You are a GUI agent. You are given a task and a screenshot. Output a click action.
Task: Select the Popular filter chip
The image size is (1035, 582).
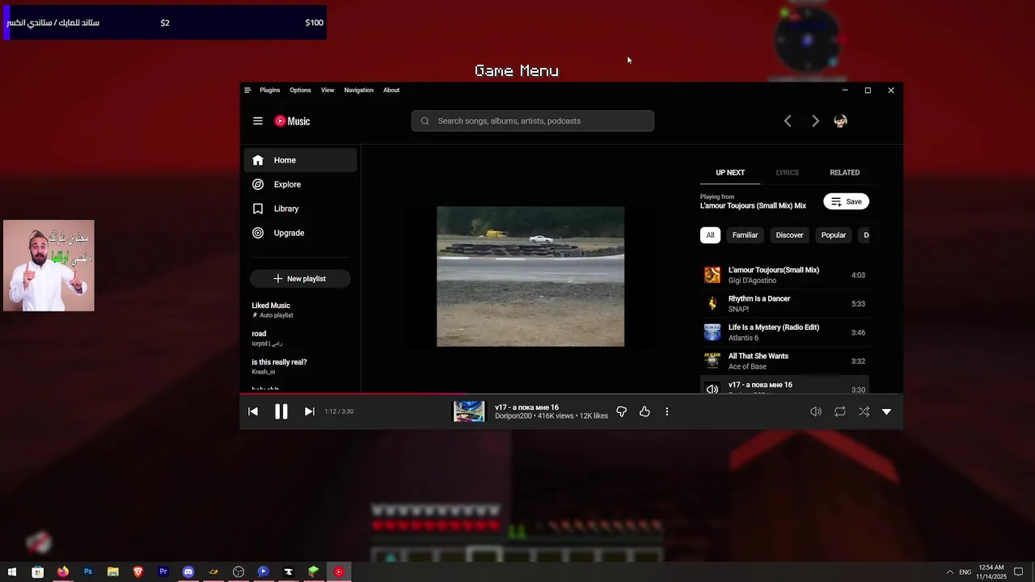pos(833,235)
